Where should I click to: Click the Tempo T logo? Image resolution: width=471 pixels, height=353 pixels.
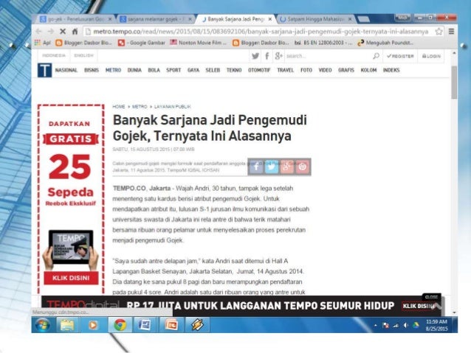44,70
